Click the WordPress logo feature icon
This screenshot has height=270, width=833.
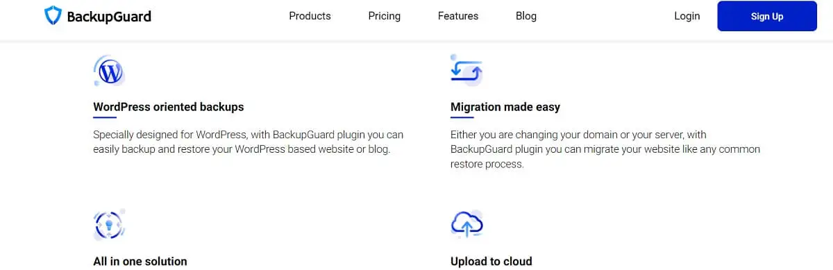[x=109, y=71]
